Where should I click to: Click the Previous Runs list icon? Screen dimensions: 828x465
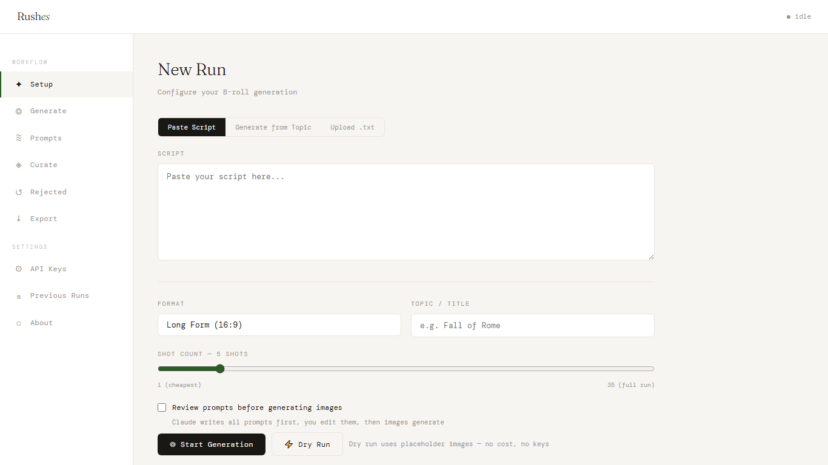pyautogui.click(x=18, y=295)
